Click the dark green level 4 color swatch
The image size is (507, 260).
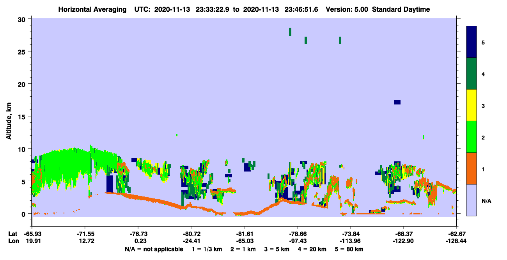point(472,74)
